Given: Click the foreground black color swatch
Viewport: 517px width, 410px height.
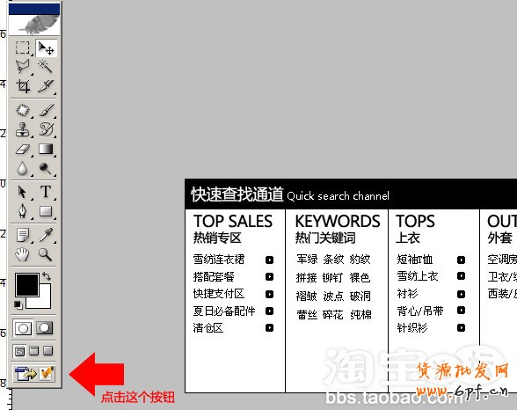Looking at the screenshot, I should pyautogui.click(x=26, y=285).
